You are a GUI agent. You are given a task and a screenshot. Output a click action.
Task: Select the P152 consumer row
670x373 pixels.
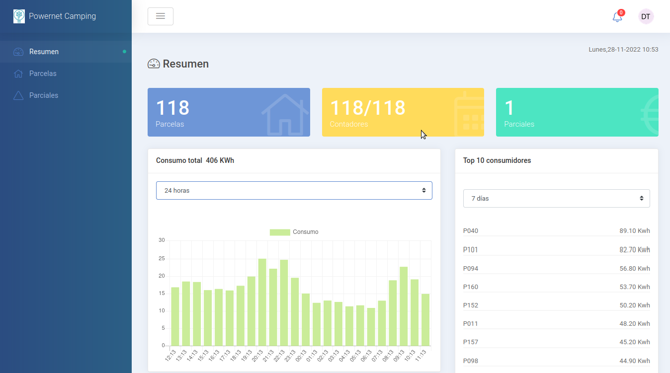coord(557,305)
